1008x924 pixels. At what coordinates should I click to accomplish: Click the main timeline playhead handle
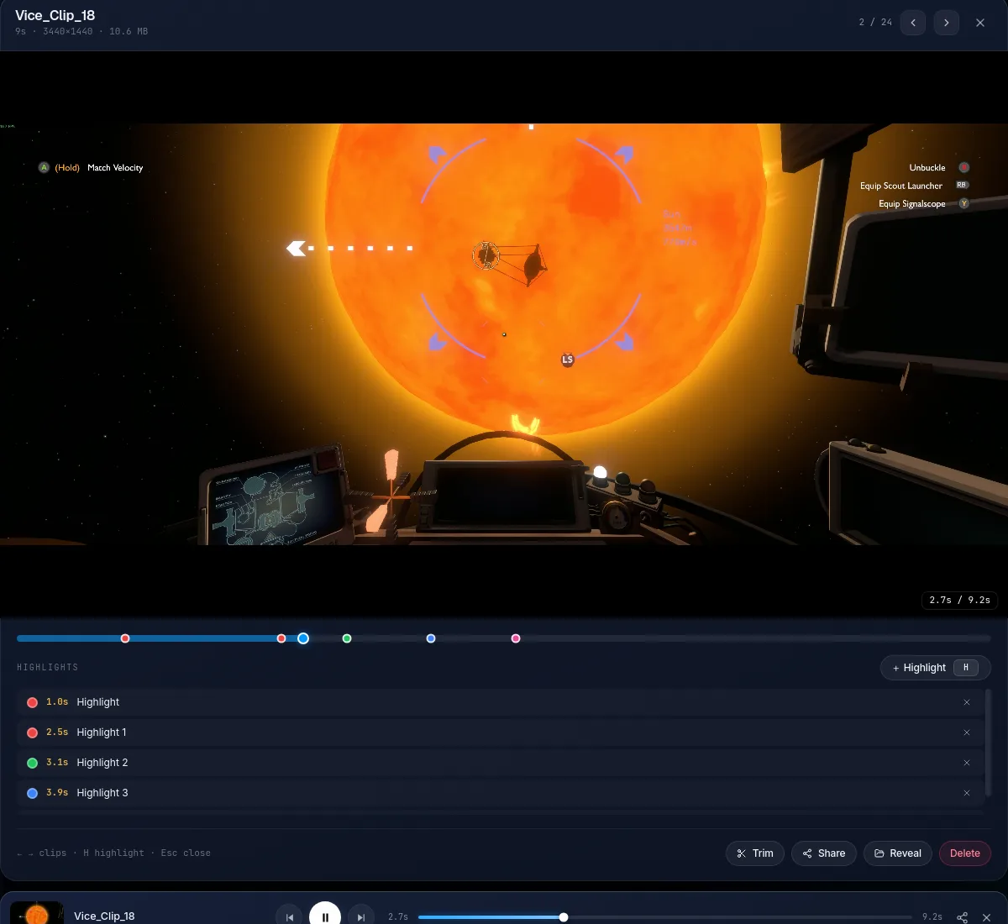click(303, 638)
